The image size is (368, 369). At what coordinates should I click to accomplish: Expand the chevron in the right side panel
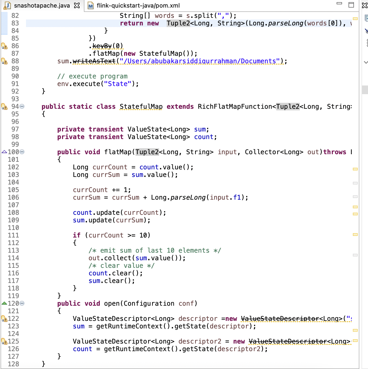click(x=366, y=62)
